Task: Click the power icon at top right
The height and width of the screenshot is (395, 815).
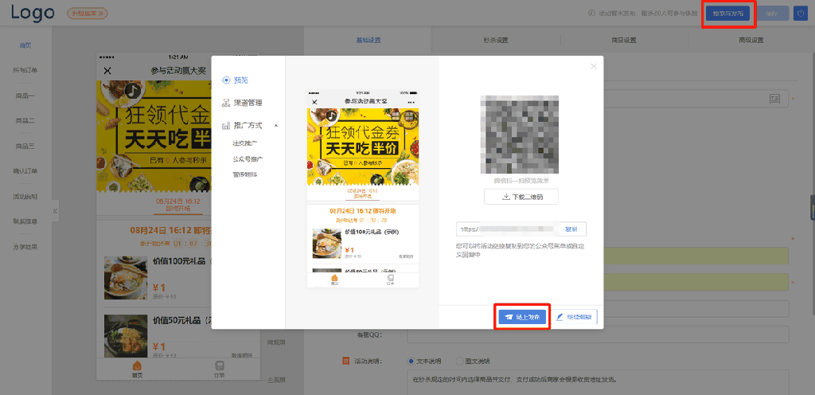Action: [799, 14]
